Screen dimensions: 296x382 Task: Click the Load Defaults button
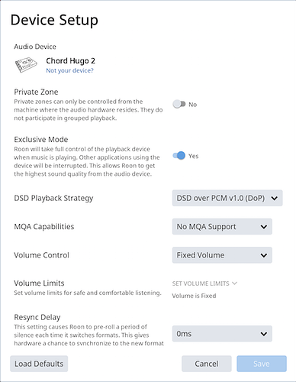coord(39,364)
